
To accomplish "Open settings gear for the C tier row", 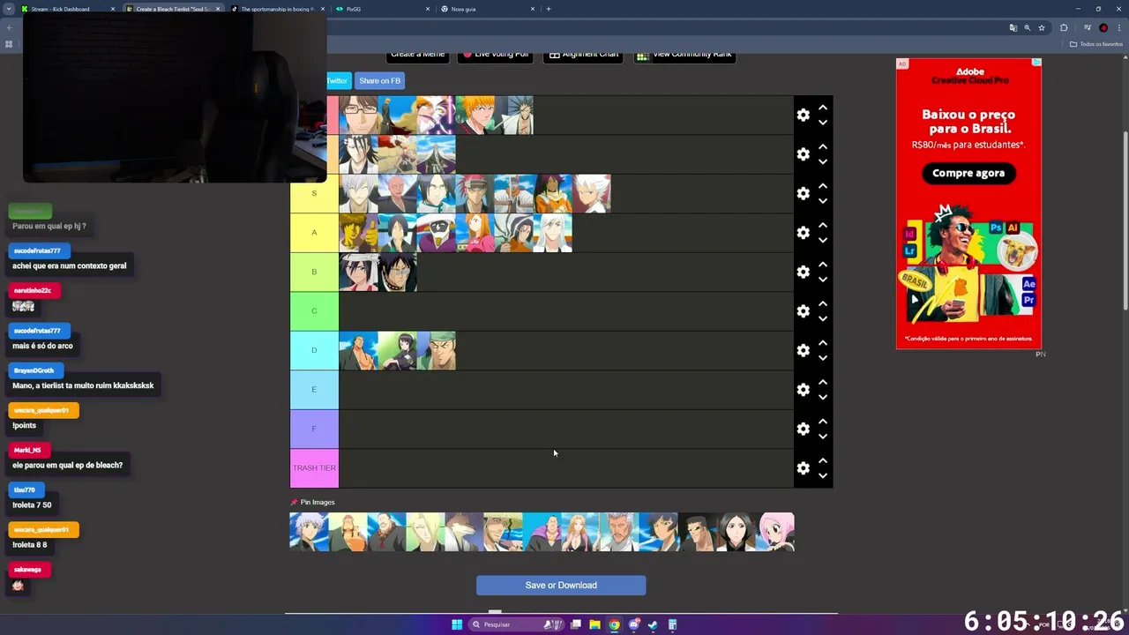I will coord(803,311).
